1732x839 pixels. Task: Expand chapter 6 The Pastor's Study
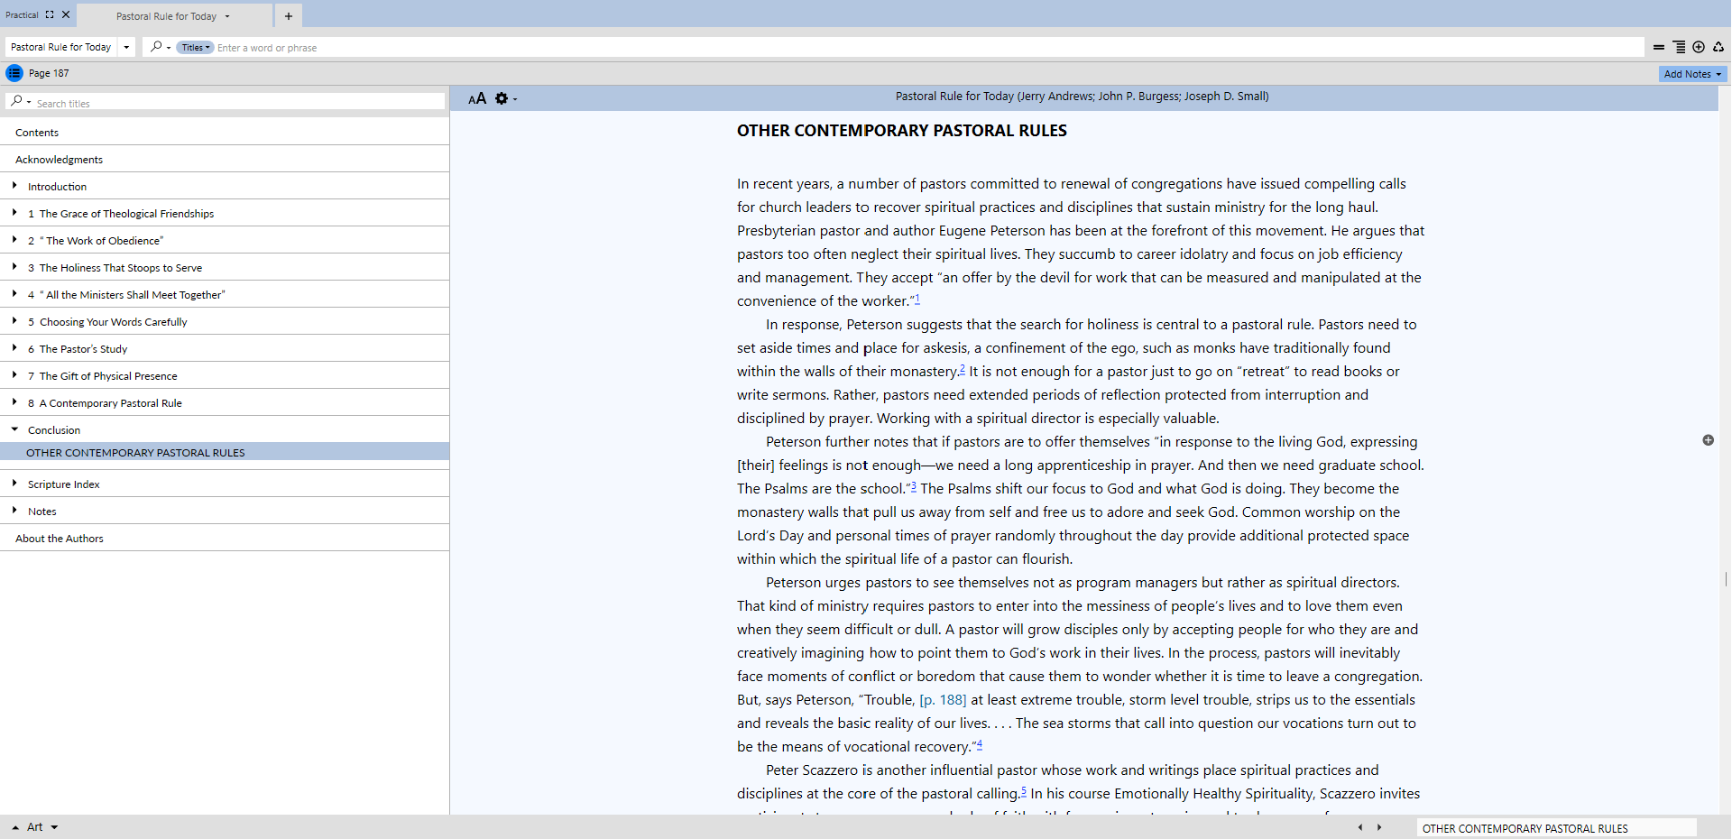(14, 348)
